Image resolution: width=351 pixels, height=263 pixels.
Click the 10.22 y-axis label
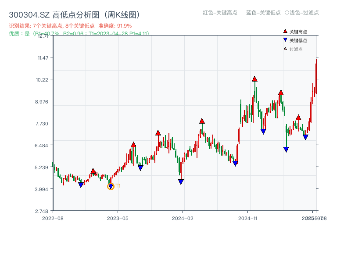point(42,80)
